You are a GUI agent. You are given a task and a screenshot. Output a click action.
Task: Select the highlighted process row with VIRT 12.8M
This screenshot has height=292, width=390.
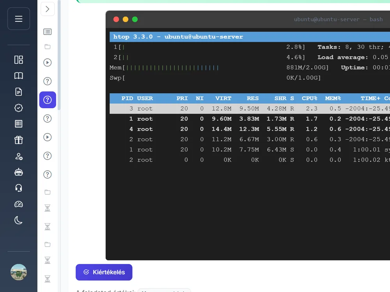(x=250, y=109)
